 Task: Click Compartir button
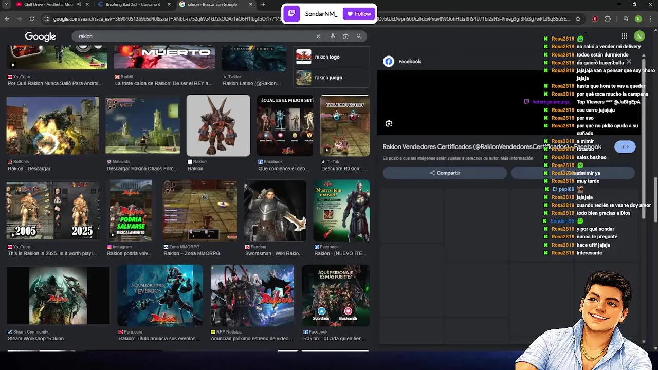[445, 173]
